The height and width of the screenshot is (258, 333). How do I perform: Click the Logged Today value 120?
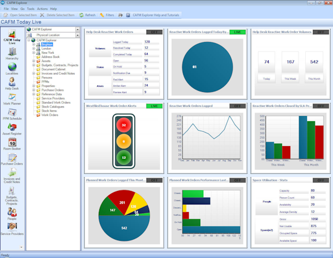(147, 42)
